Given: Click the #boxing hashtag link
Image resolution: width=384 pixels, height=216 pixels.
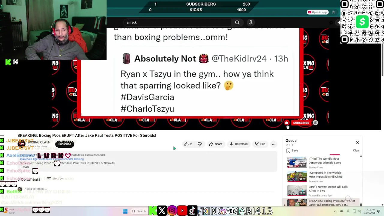Looking at the screenshot, I should [79, 159].
